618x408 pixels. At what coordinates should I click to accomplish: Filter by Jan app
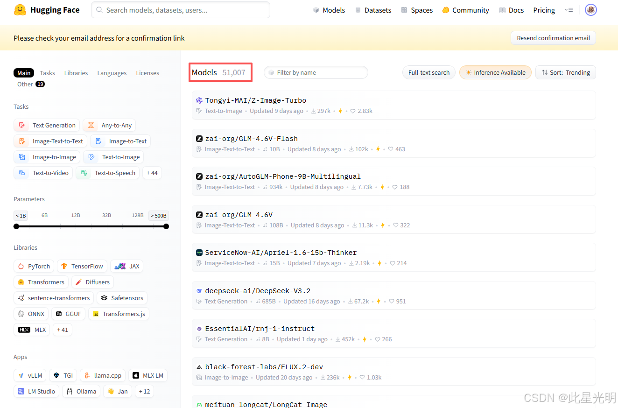[x=118, y=391]
